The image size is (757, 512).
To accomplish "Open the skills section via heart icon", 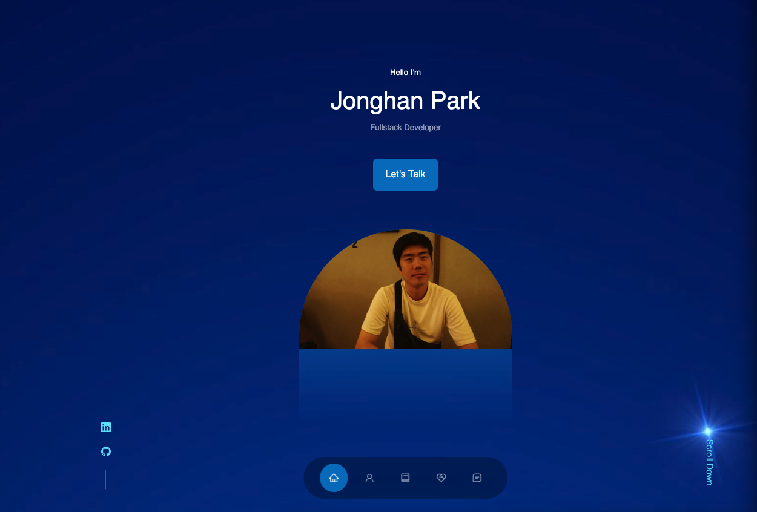I will (x=441, y=478).
